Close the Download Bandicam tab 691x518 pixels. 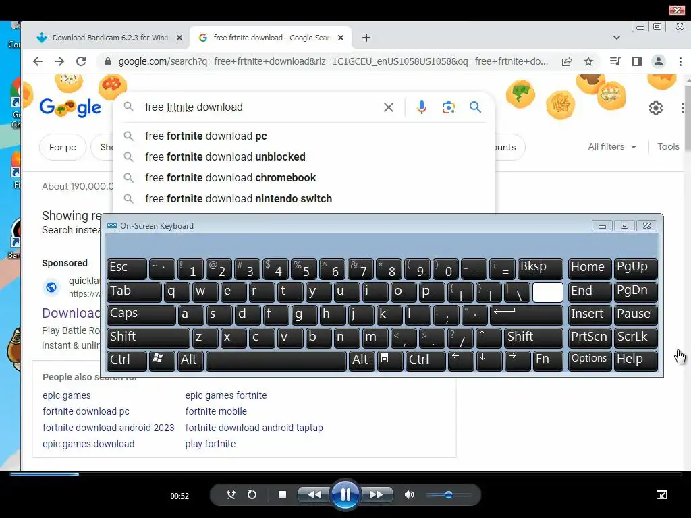pyautogui.click(x=179, y=38)
